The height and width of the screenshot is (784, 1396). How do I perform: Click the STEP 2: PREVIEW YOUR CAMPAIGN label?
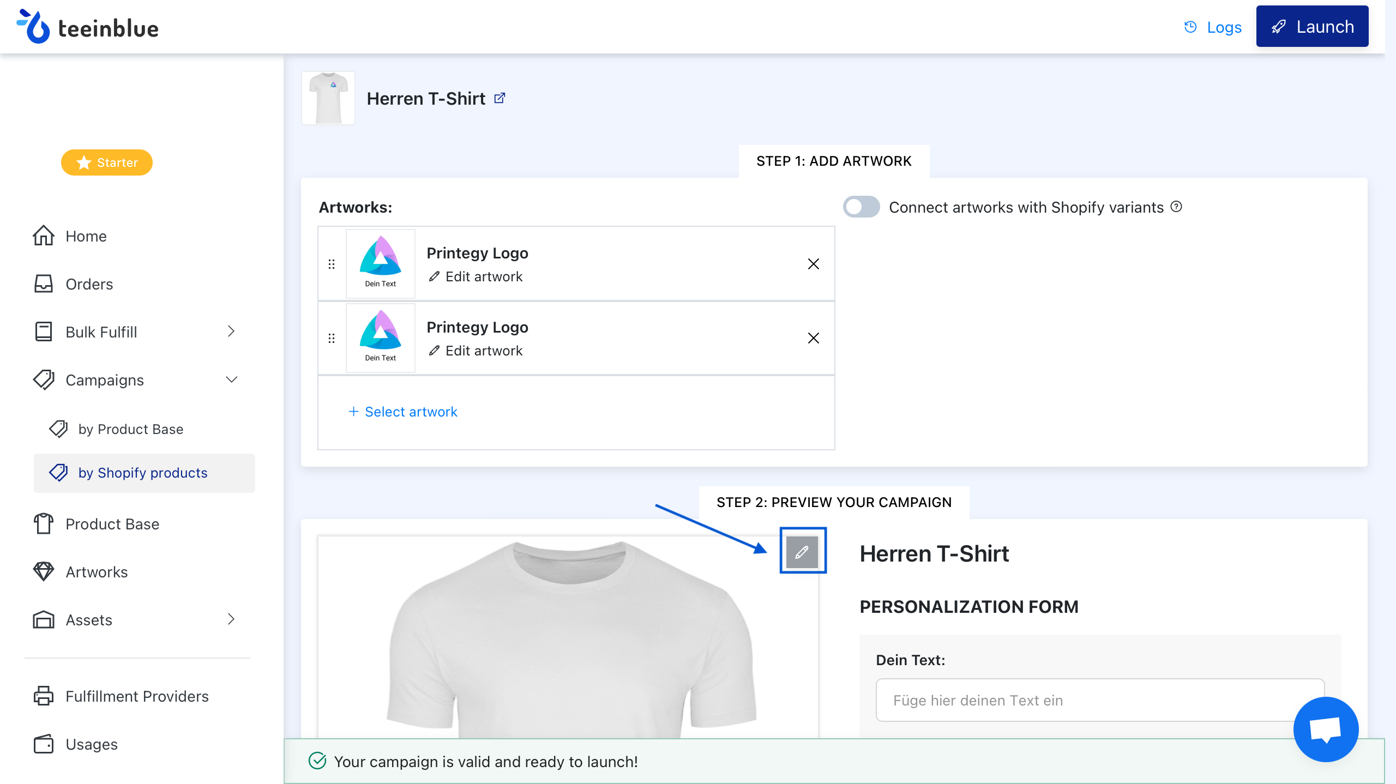click(834, 502)
